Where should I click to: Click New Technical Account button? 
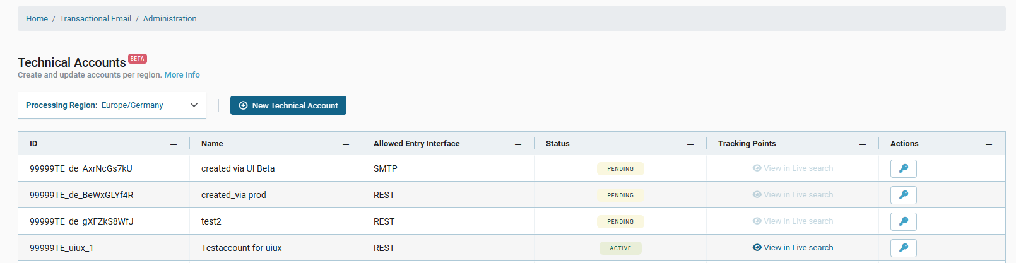[x=288, y=105]
